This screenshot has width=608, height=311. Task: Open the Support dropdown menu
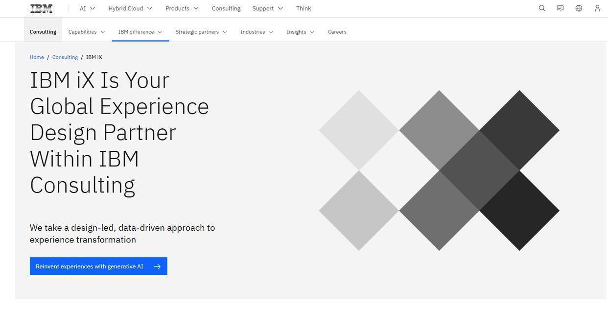(268, 8)
